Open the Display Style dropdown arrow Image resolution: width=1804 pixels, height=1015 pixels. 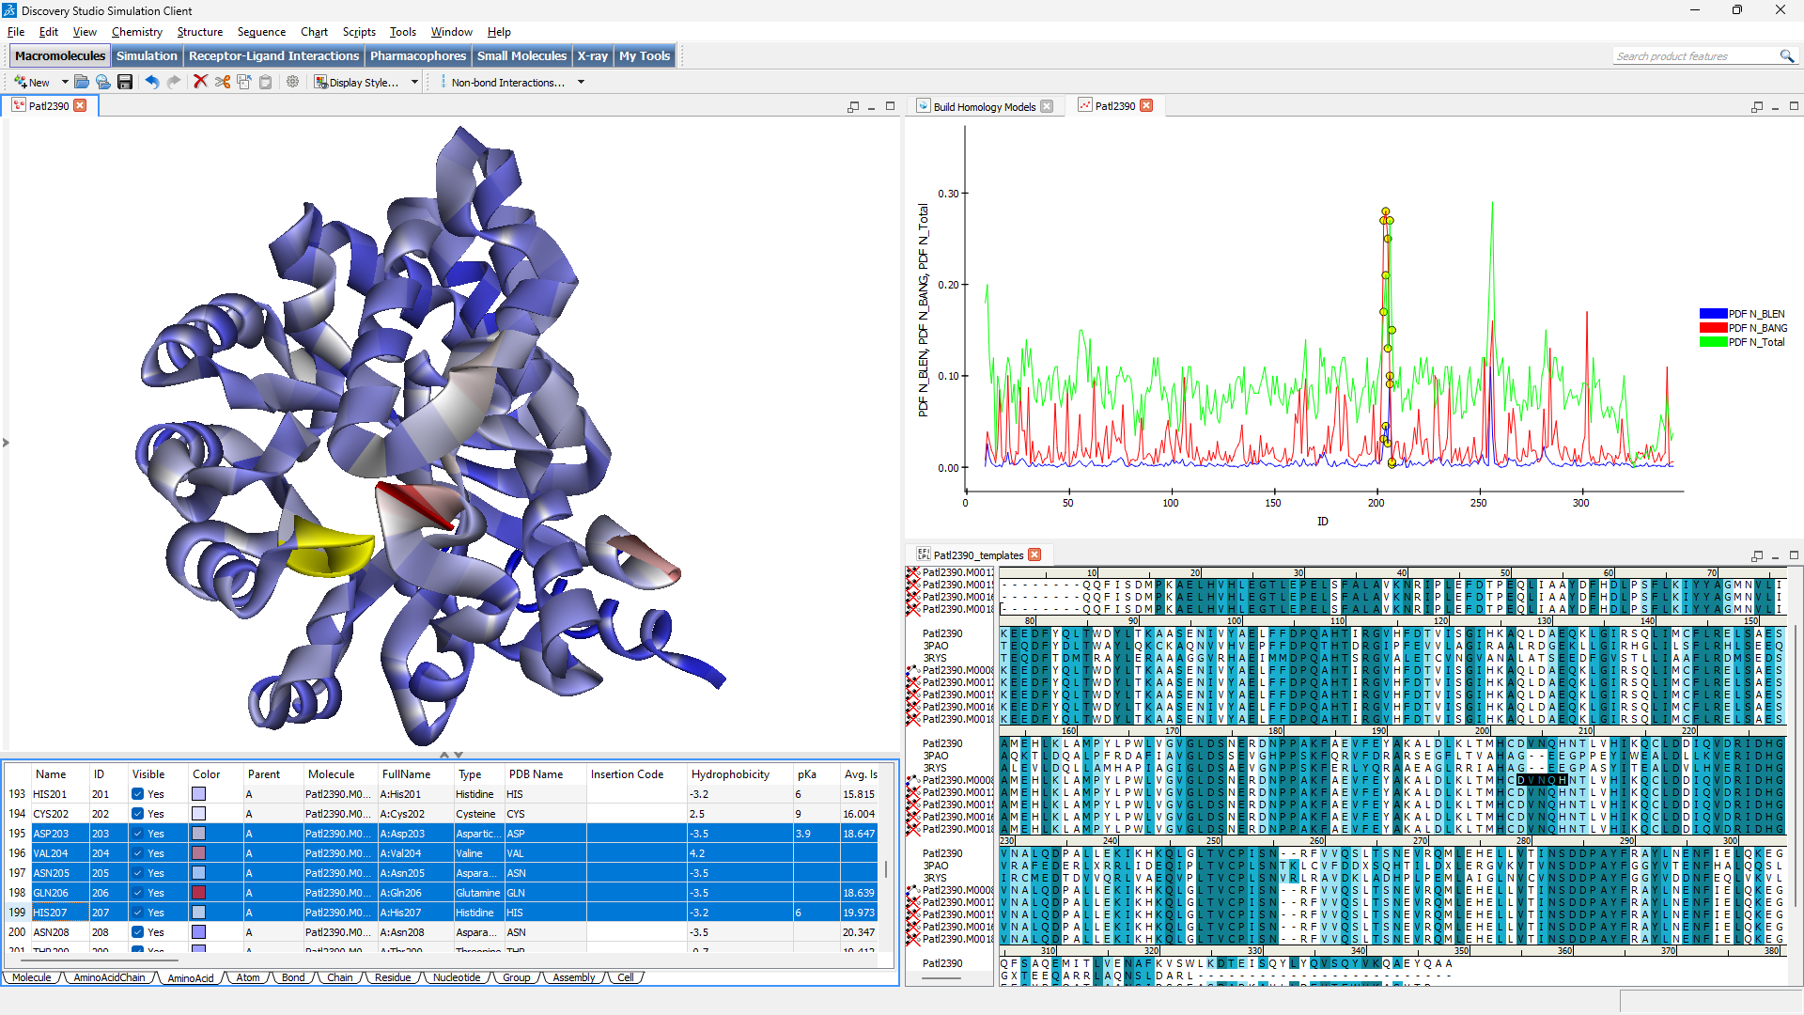(x=414, y=83)
